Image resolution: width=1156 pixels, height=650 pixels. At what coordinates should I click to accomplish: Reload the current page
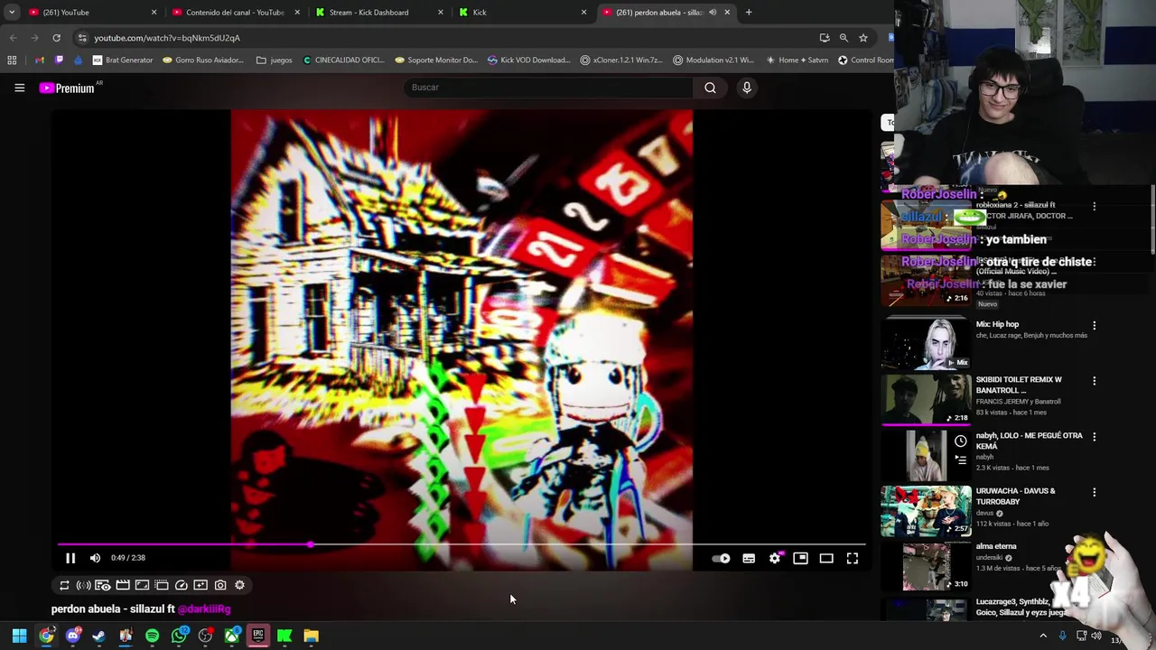56,38
